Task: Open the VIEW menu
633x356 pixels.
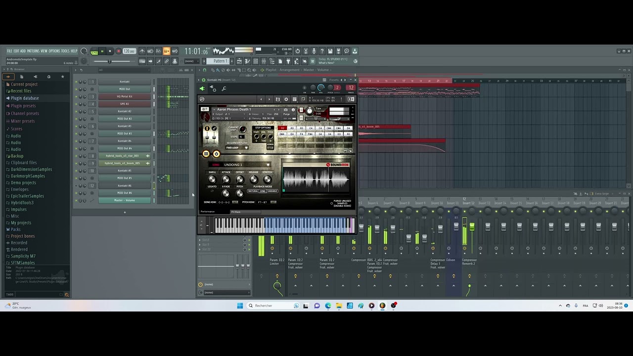Action: pyautogui.click(x=44, y=51)
